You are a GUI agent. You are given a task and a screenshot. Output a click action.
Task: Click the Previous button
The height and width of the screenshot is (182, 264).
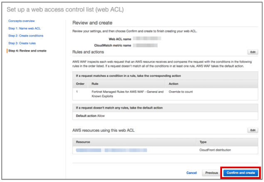[211, 172]
